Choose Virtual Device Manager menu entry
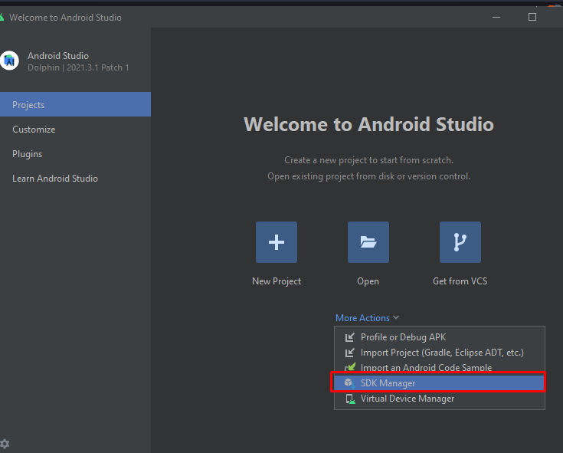The height and width of the screenshot is (453, 563). point(408,399)
